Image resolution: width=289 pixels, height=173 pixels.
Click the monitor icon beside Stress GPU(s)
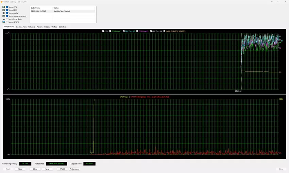tap(3, 22)
